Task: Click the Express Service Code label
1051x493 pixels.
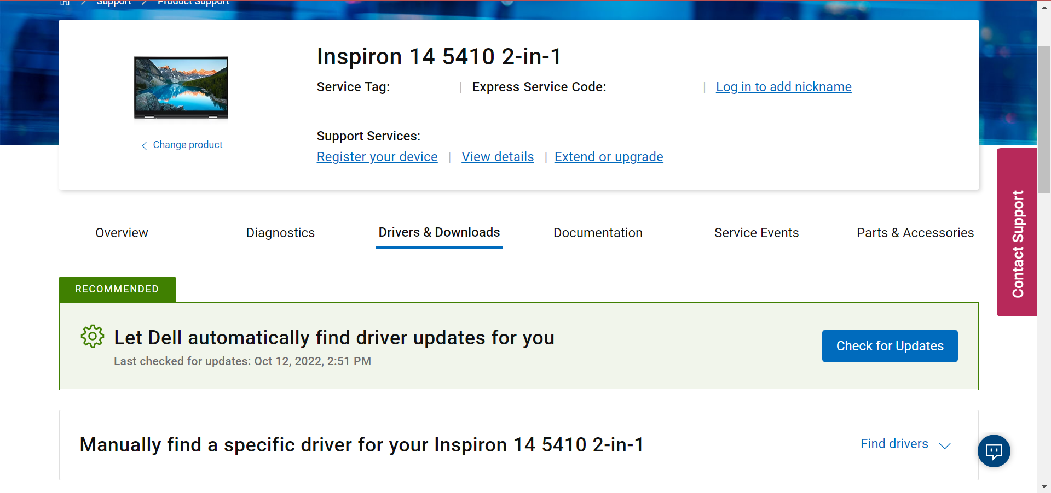Action: pyautogui.click(x=539, y=87)
